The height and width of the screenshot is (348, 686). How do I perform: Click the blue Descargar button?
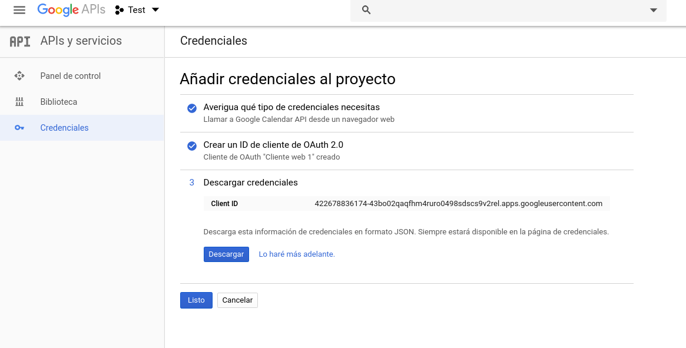pyautogui.click(x=226, y=254)
